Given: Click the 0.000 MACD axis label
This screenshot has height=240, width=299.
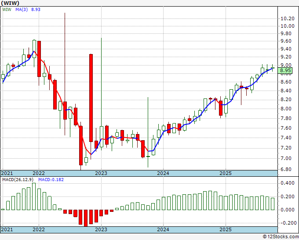Looking at the screenshot, I should [288, 210].
